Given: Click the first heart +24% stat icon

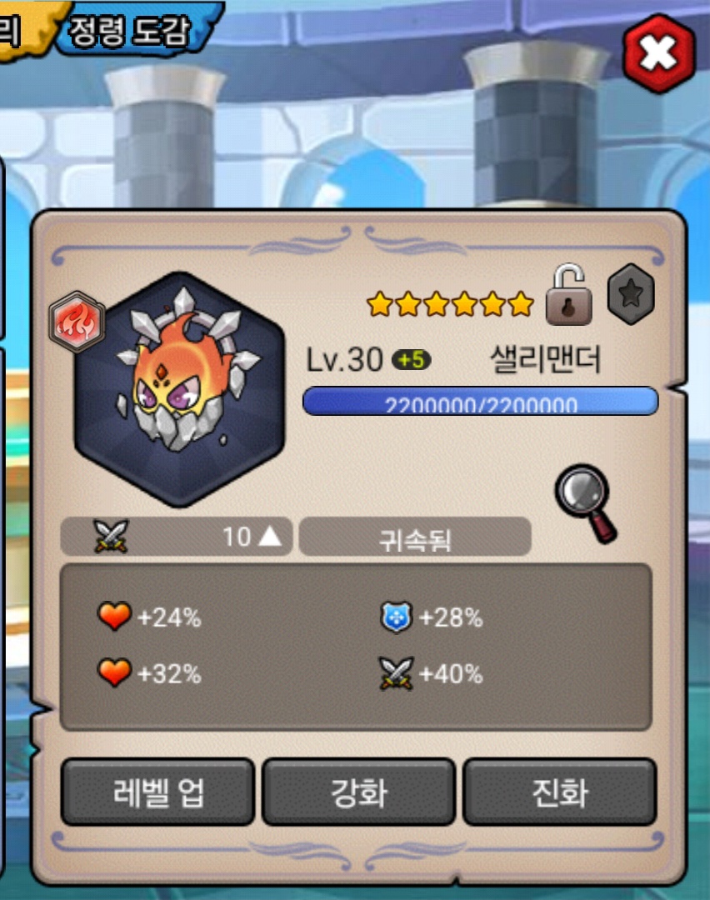Looking at the screenshot, I should pos(114,617).
